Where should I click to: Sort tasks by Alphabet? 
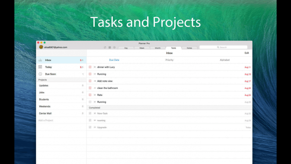pyautogui.click(x=224, y=60)
